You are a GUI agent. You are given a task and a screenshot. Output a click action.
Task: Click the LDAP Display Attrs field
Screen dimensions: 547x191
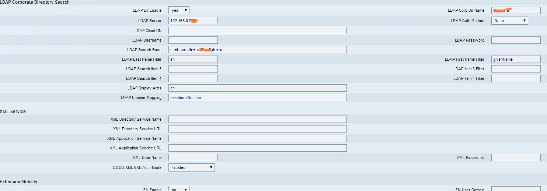coord(257,88)
